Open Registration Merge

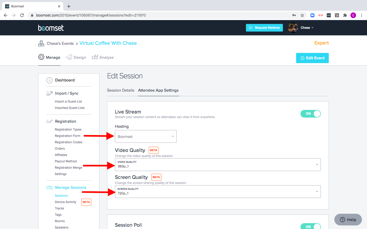click(69, 168)
